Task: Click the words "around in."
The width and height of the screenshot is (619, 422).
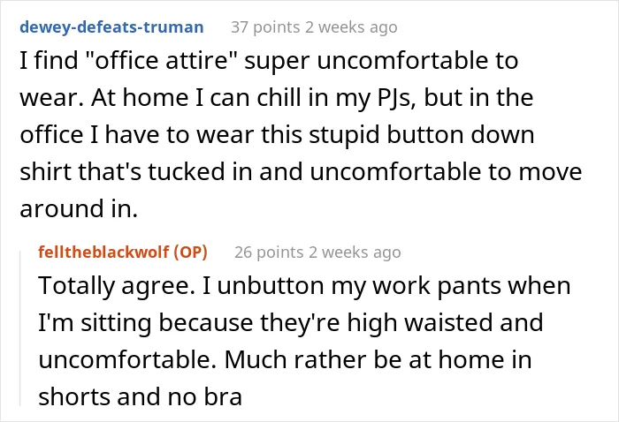Action: 79,209
